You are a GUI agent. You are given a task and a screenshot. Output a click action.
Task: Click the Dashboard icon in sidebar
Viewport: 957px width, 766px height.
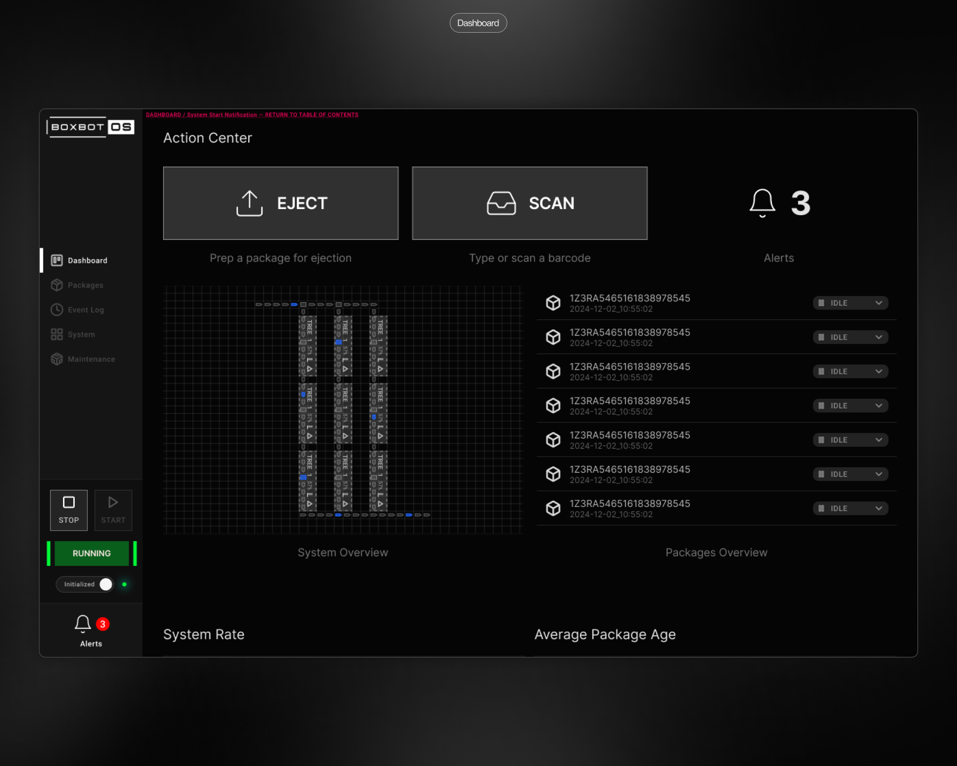[57, 260]
